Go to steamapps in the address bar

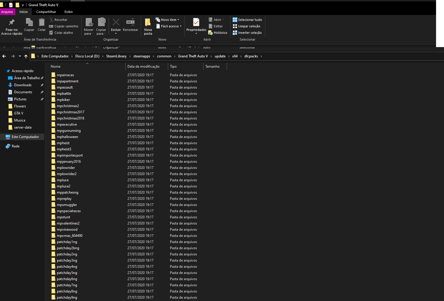click(142, 56)
